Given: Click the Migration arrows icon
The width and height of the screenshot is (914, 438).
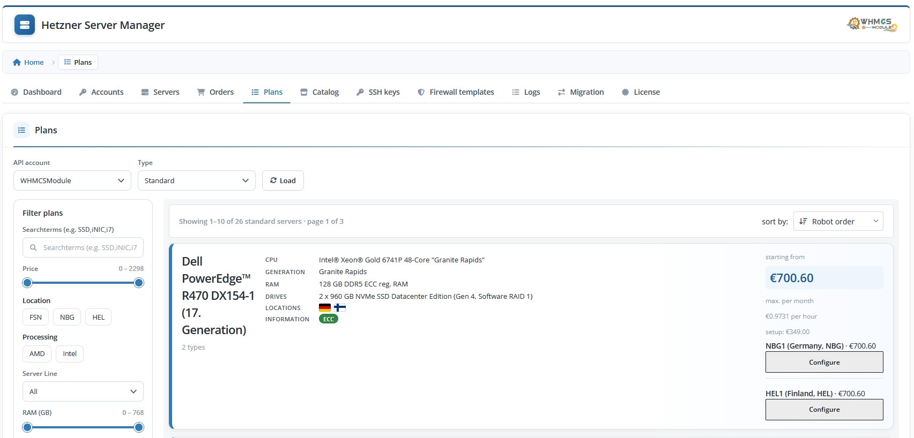Looking at the screenshot, I should coord(561,92).
